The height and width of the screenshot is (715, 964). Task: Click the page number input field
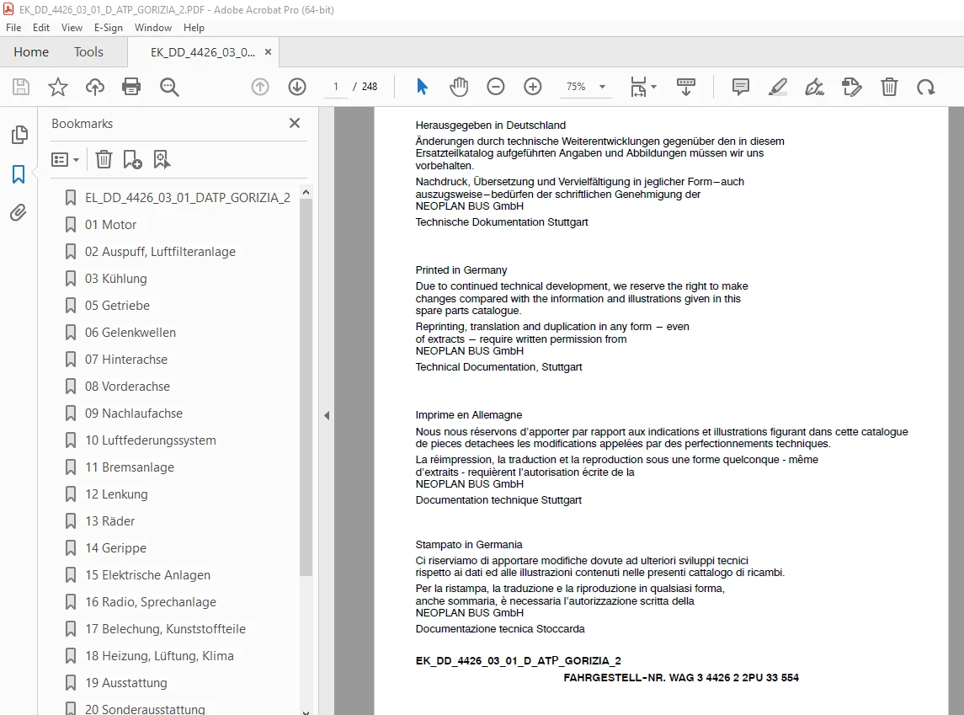(336, 87)
